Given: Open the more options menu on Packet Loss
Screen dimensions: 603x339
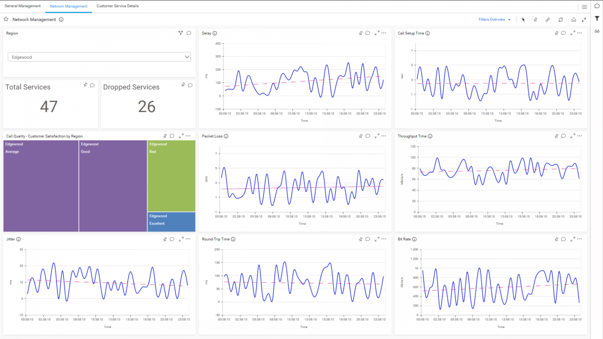Looking at the screenshot, I should coord(384,136).
